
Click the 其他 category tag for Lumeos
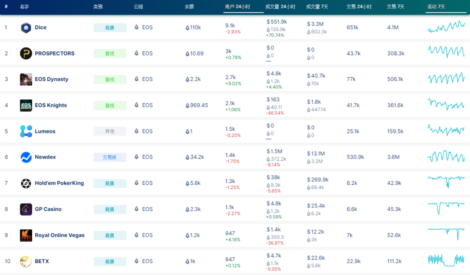pos(110,131)
